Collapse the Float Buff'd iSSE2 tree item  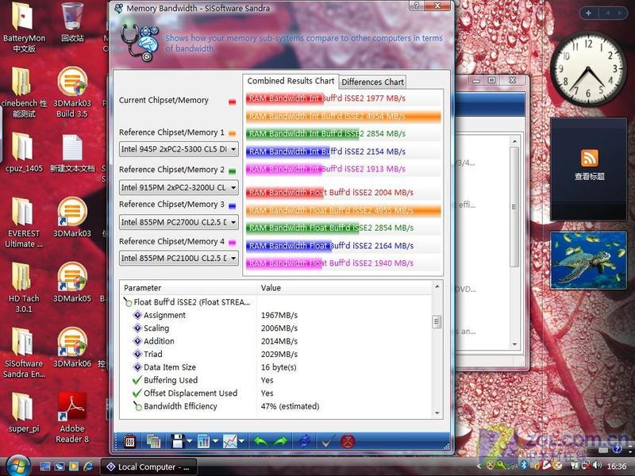pyautogui.click(x=128, y=302)
